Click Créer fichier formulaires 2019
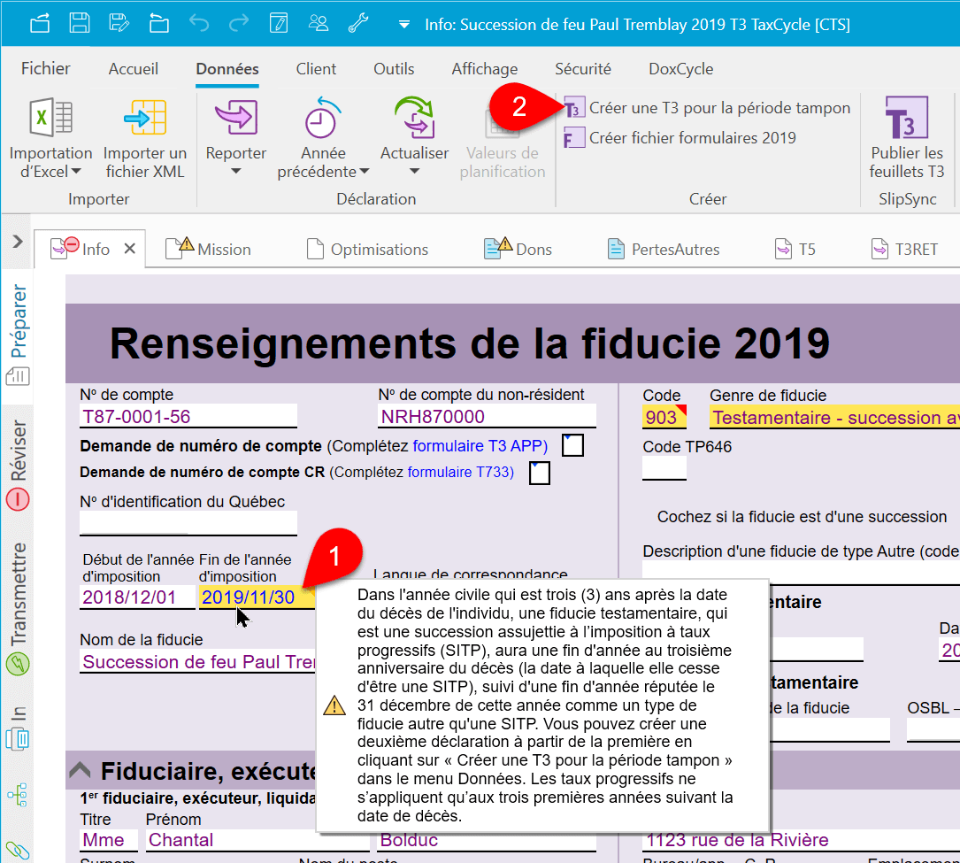Screen dimensions: 960x863 click(x=680, y=138)
